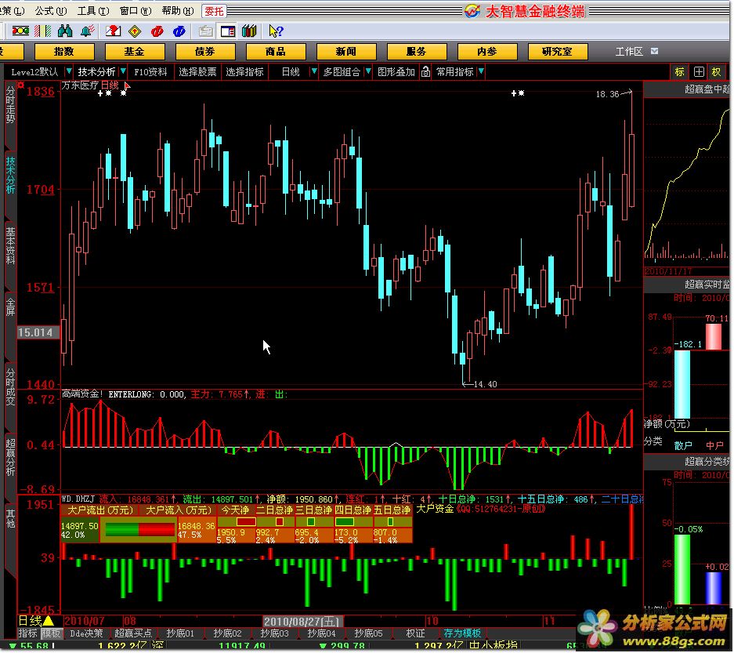The image size is (734, 653).
Task: Select the 基本资料 side tab
Action: pyautogui.click(x=10, y=245)
